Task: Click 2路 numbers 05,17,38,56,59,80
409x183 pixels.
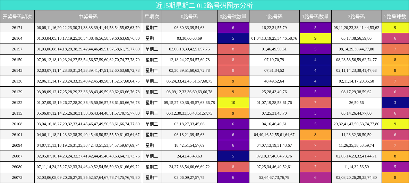Action: click(x=357, y=38)
